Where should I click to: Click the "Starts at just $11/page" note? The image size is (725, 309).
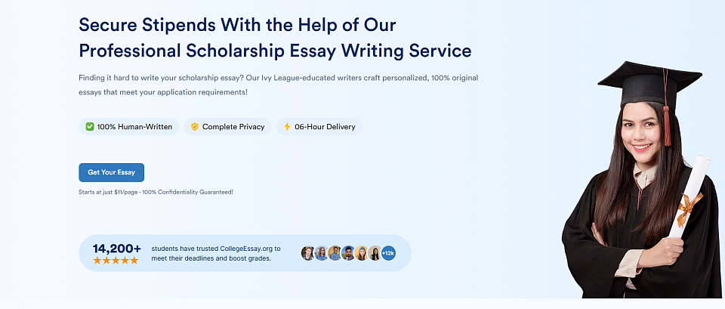pos(156,192)
